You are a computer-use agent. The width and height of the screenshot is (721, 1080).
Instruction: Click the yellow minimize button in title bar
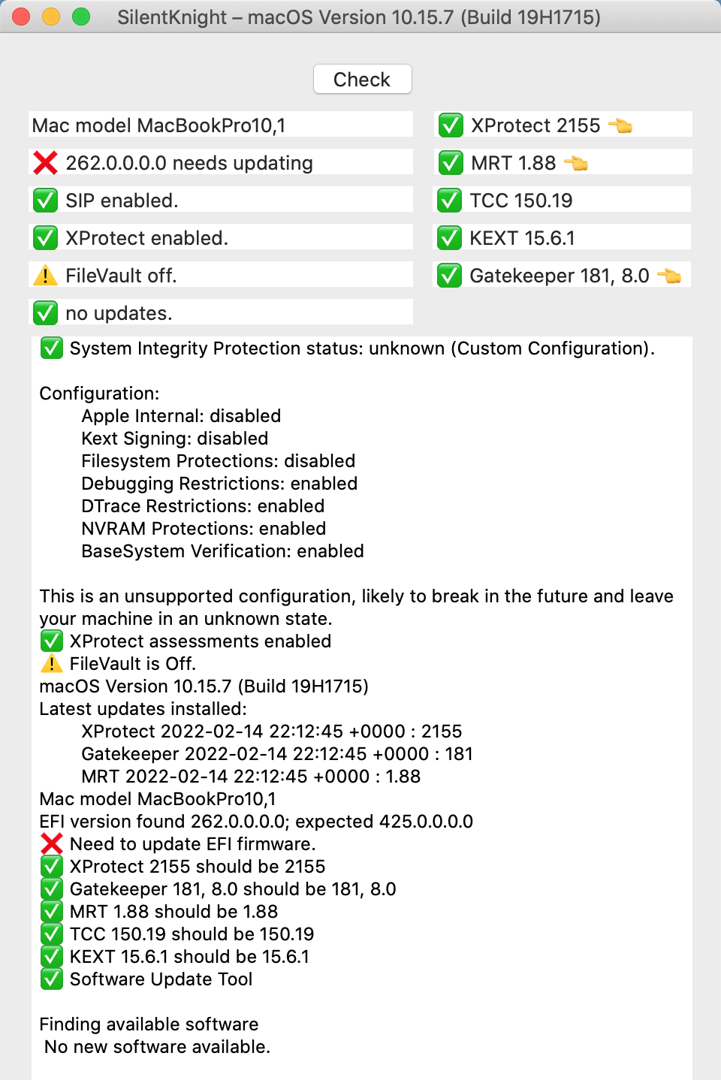(x=50, y=17)
